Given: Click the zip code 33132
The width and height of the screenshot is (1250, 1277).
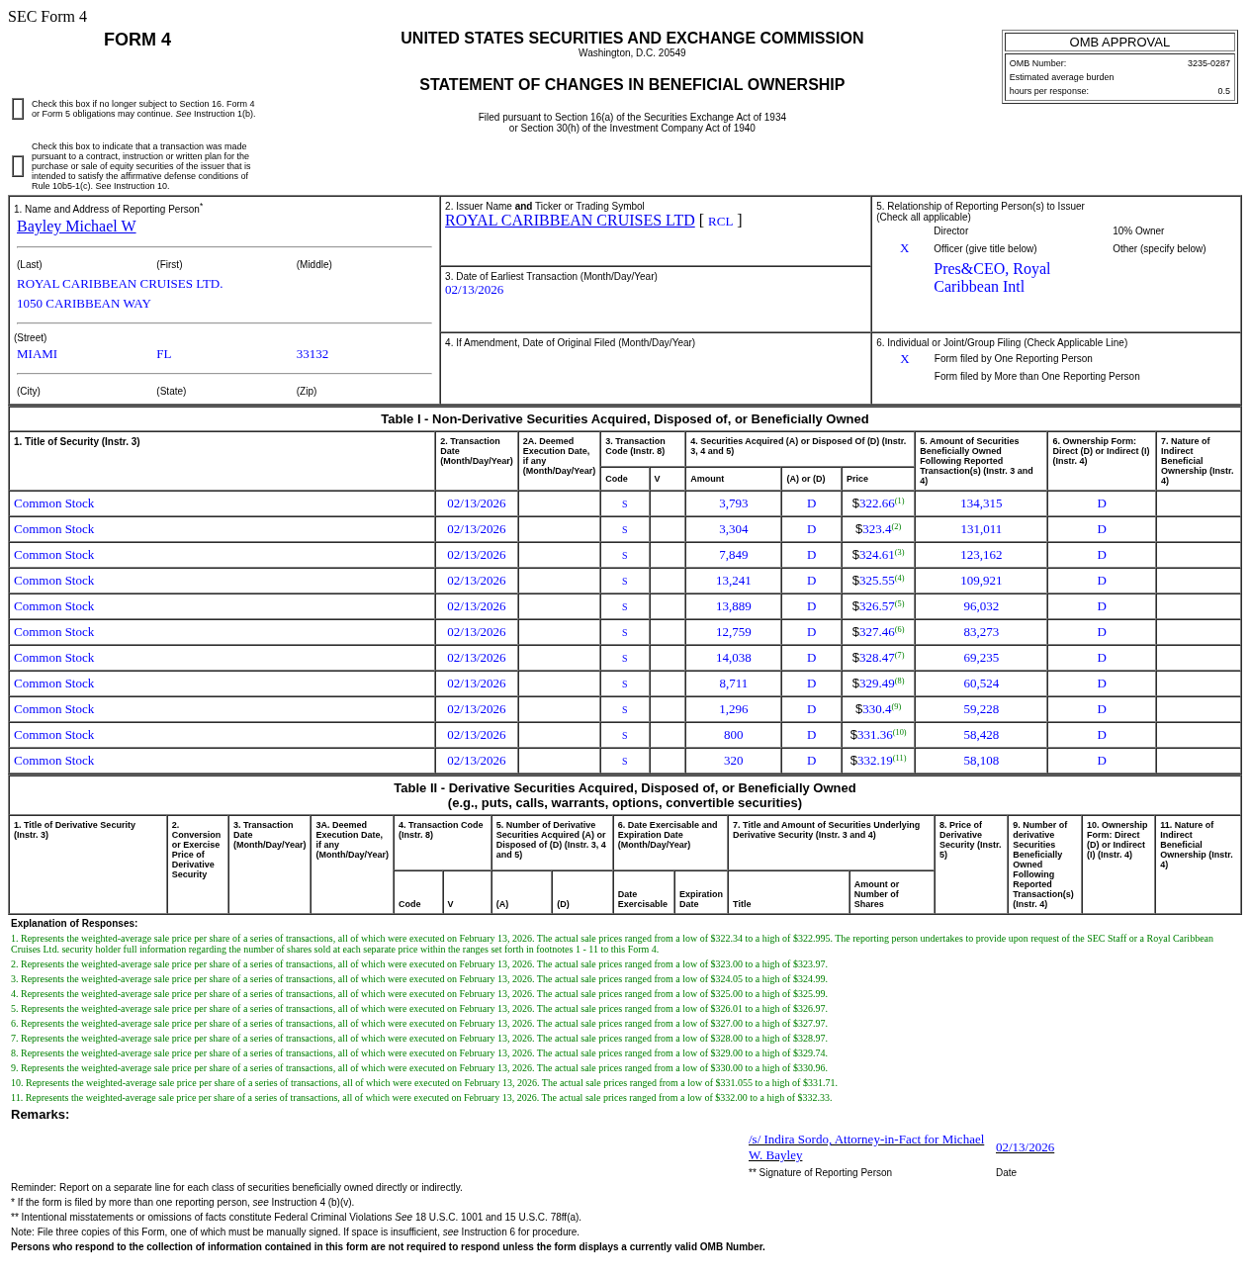Looking at the screenshot, I should (312, 354).
